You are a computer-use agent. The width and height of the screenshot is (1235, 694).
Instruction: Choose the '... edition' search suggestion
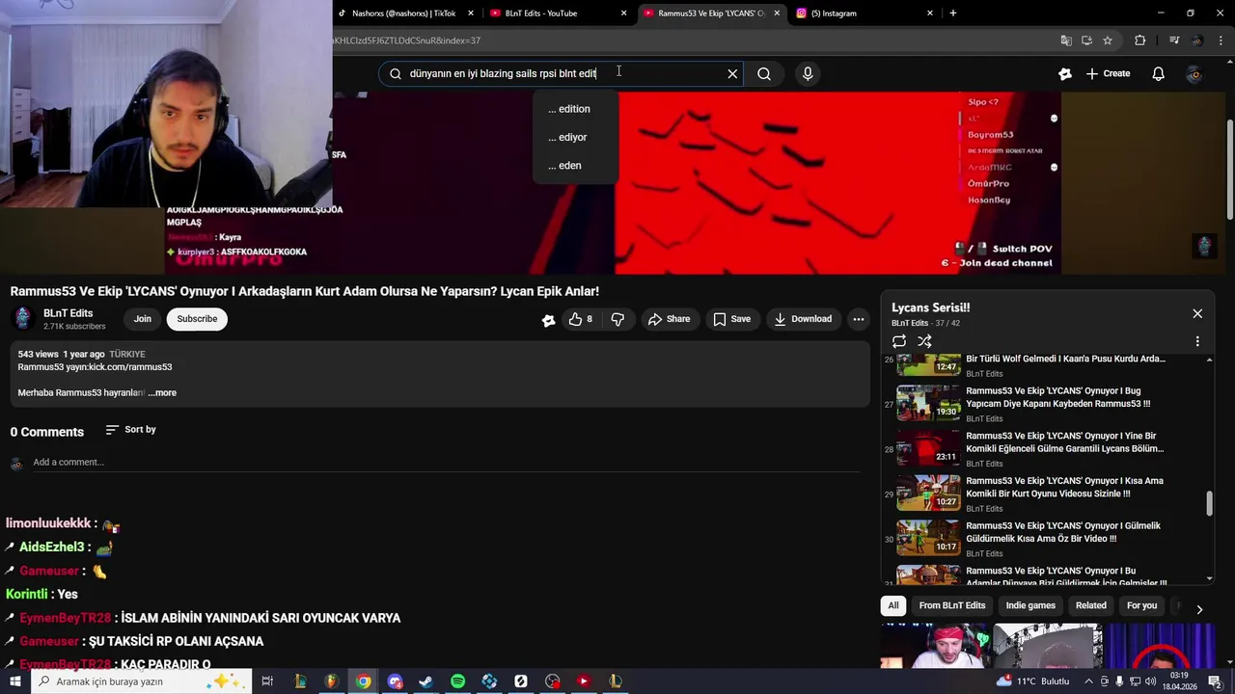[x=575, y=109]
